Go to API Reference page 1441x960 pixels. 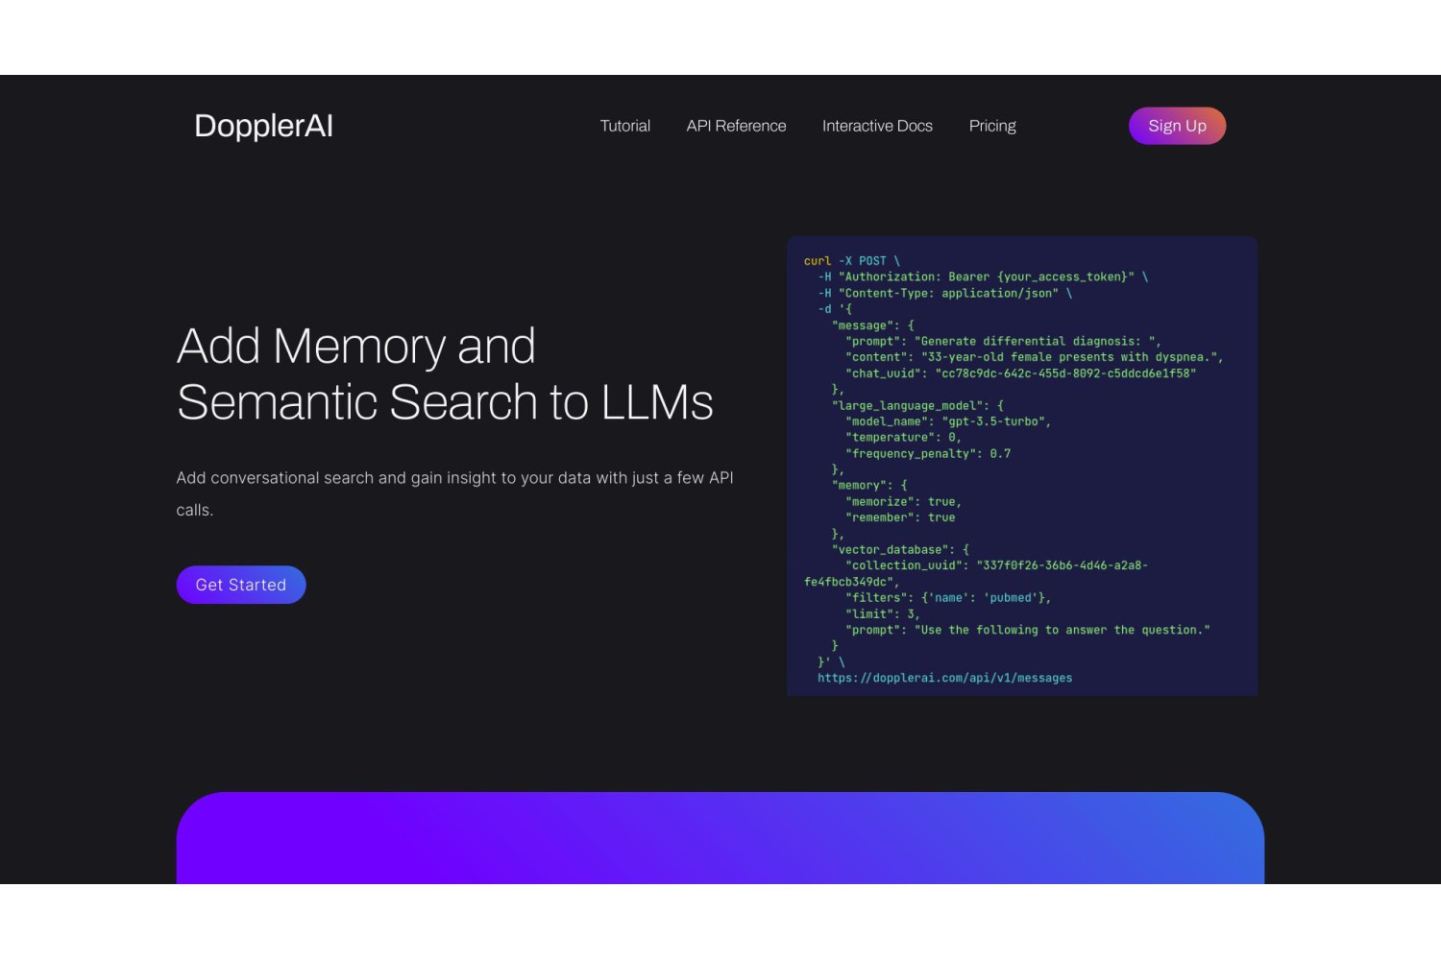click(x=736, y=126)
